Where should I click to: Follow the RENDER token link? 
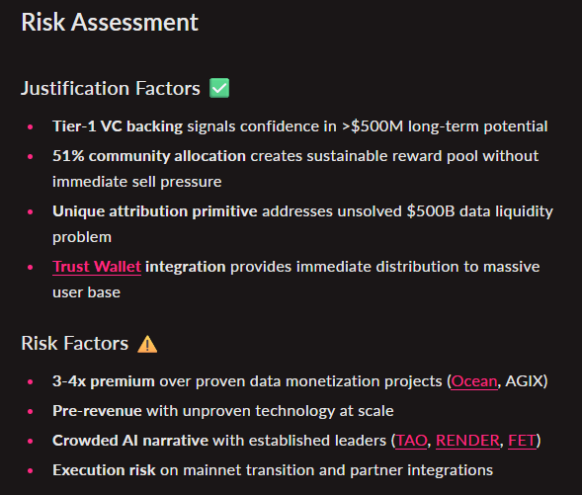click(467, 441)
